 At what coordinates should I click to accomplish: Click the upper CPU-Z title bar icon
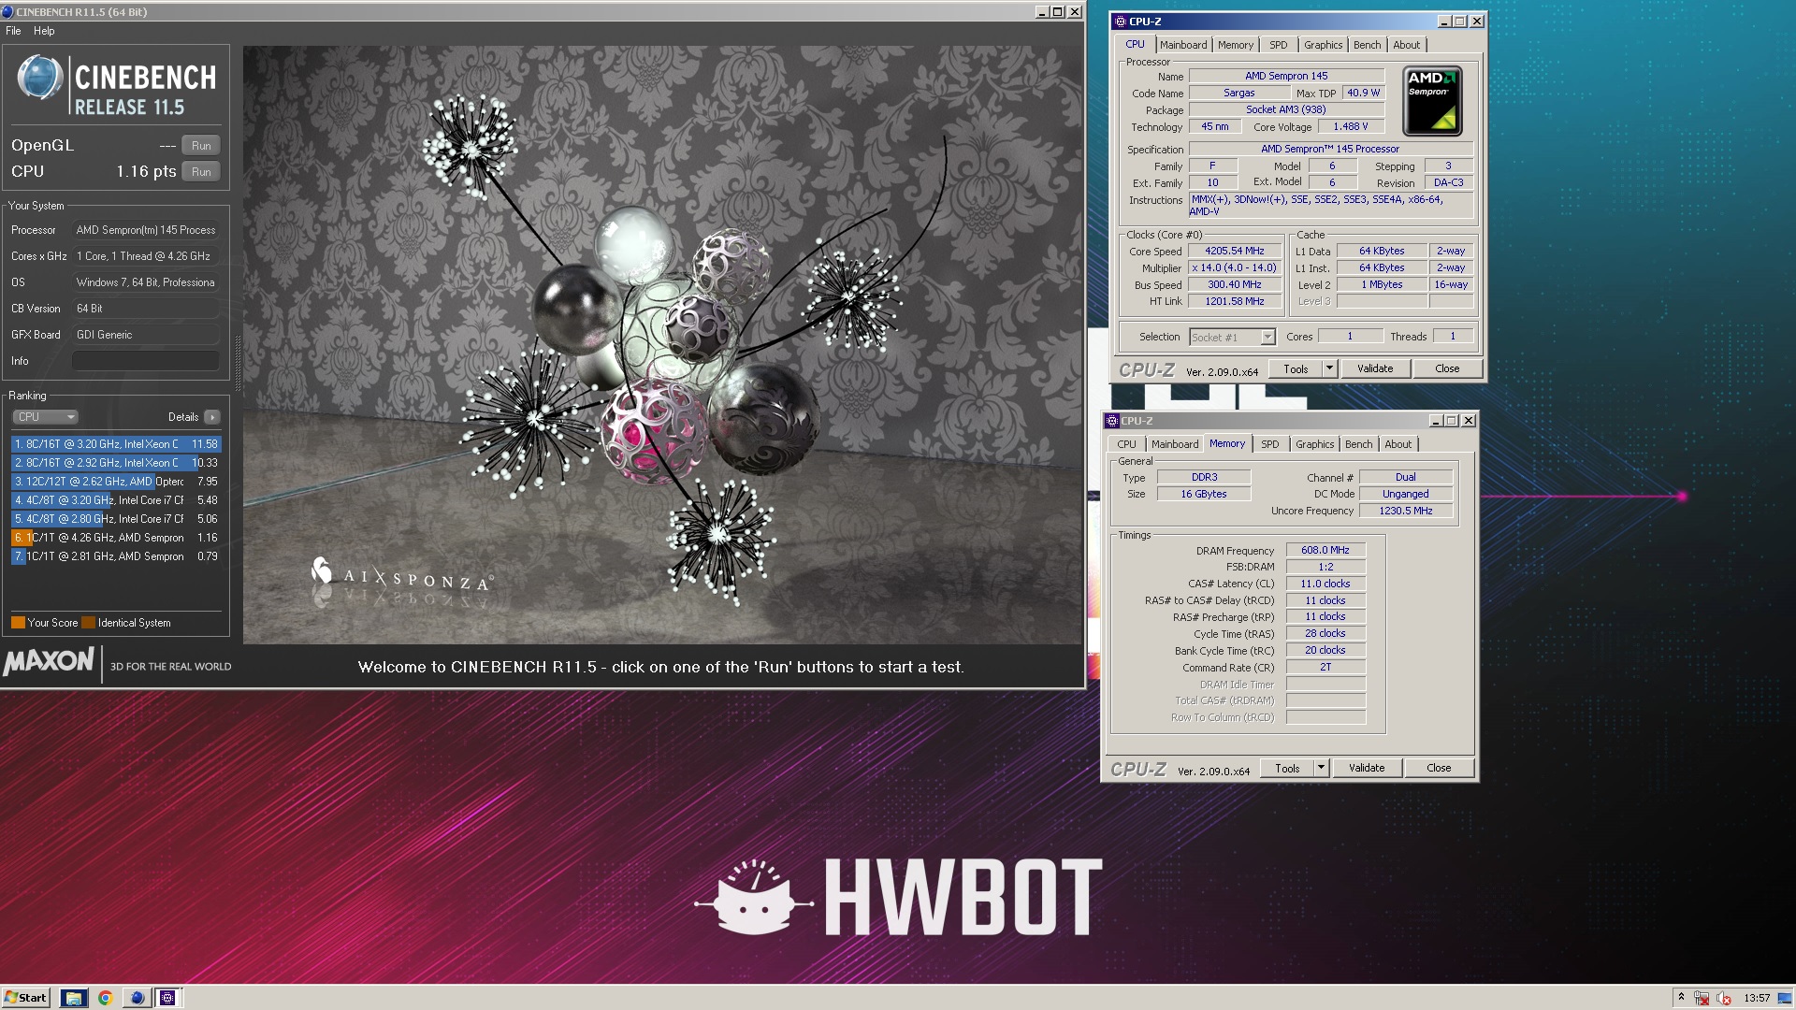tap(1121, 22)
